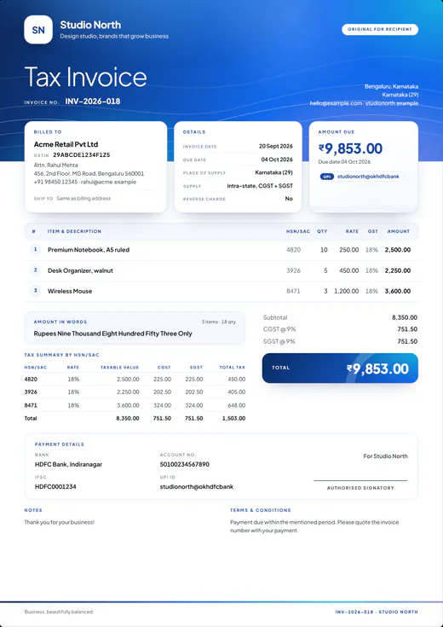The width and height of the screenshot is (443, 627).
Task: Click 3 items - 18 qty label
Action: tap(218, 322)
